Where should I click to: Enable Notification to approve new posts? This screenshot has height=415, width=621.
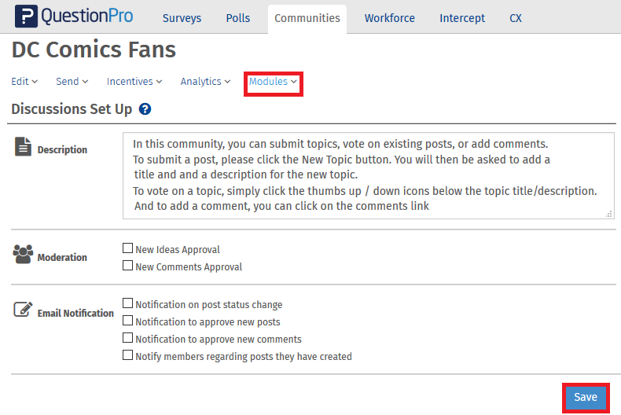[128, 321]
